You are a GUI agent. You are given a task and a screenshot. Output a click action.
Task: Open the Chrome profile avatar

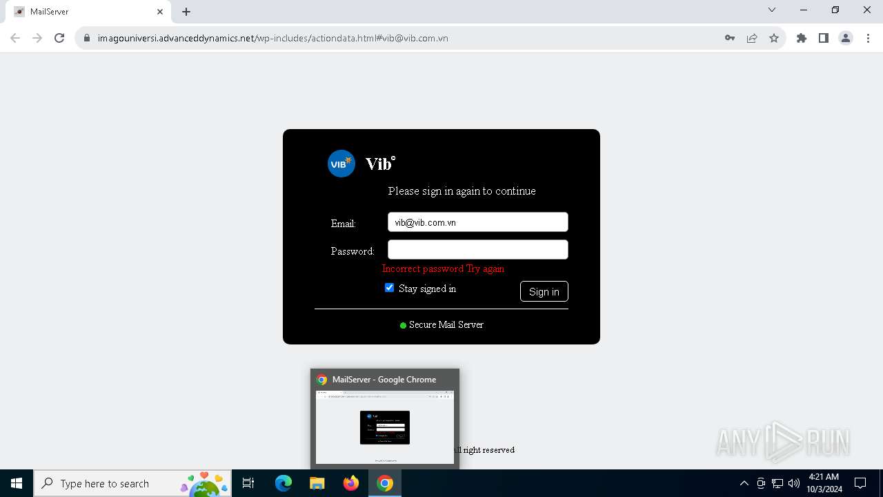pyautogui.click(x=846, y=38)
